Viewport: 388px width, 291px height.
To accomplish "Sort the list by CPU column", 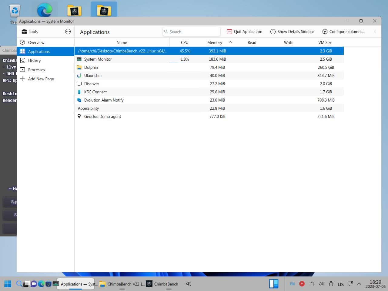I will pyautogui.click(x=185, y=42).
